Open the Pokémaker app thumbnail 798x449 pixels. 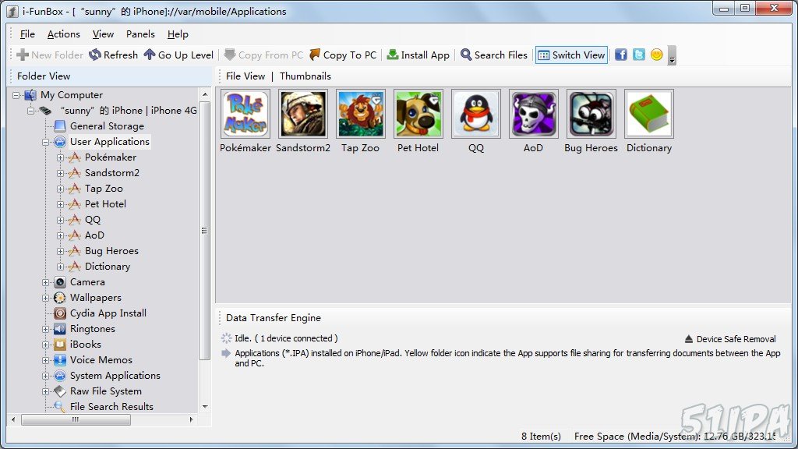coord(245,114)
